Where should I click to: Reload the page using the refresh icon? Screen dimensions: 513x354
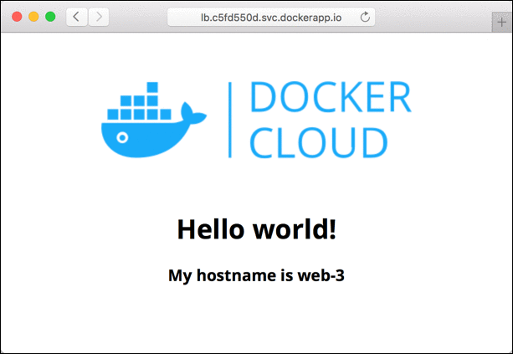[x=365, y=17]
